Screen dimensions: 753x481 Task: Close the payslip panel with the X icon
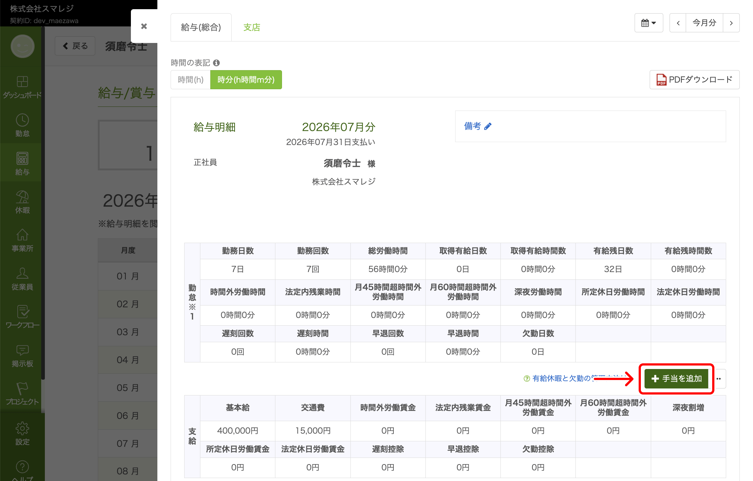[144, 26]
